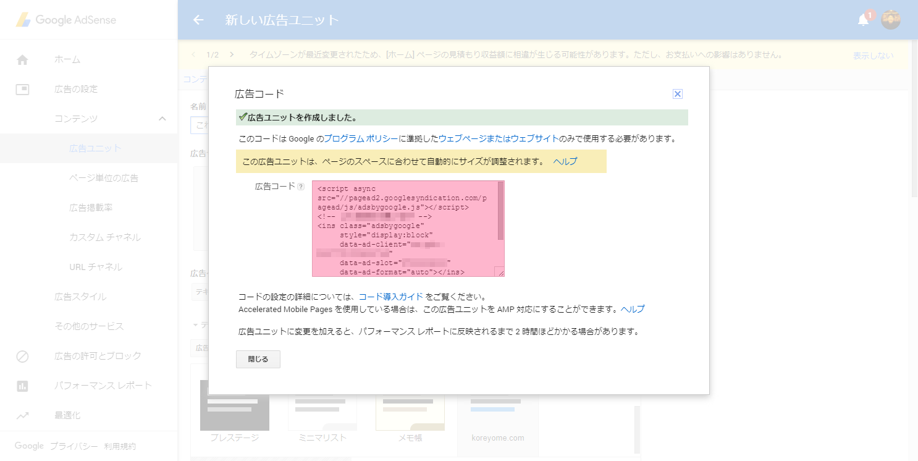Viewport: 918px width, 461px height.
Task: Click inside the ad code text area
Action: coord(405,228)
